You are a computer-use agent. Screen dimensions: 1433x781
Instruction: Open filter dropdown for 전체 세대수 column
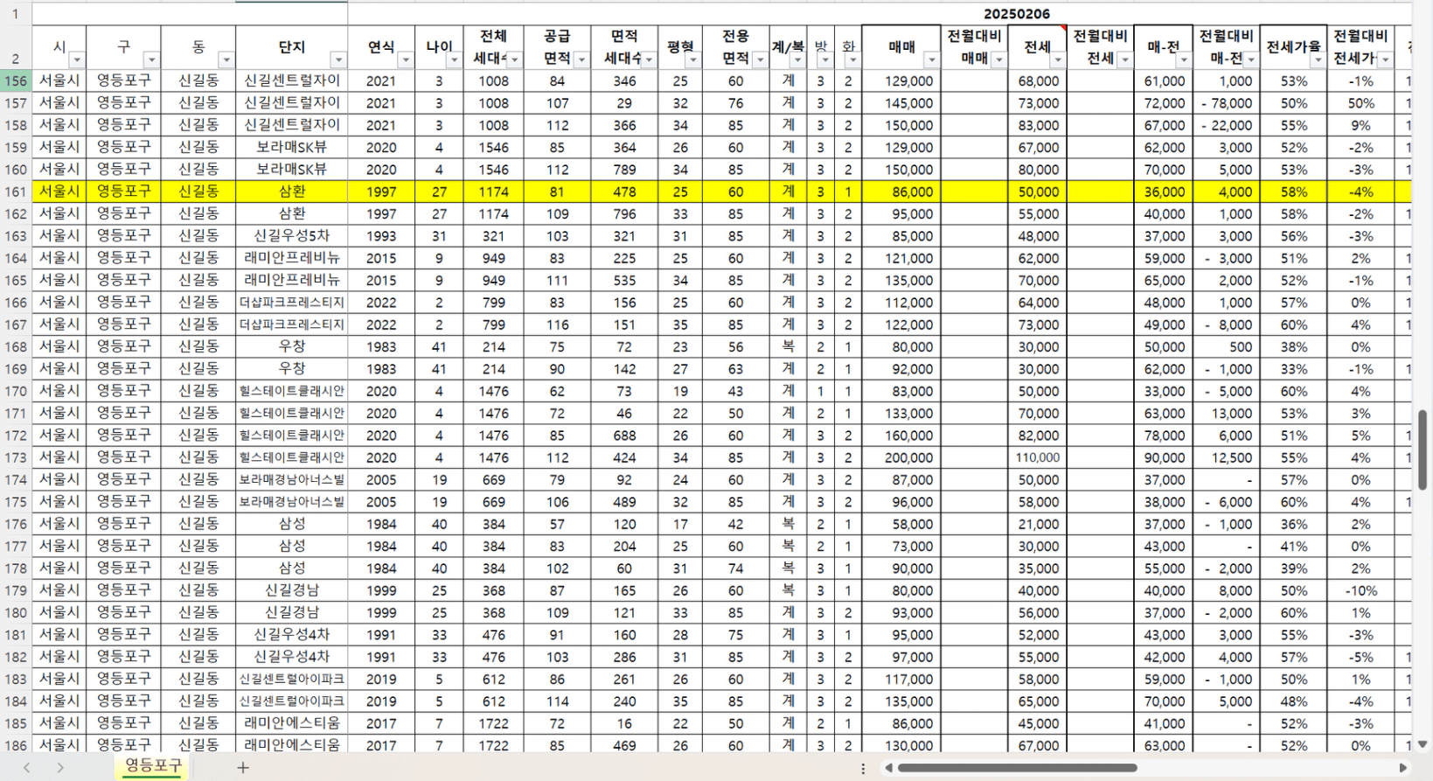tap(514, 59)
